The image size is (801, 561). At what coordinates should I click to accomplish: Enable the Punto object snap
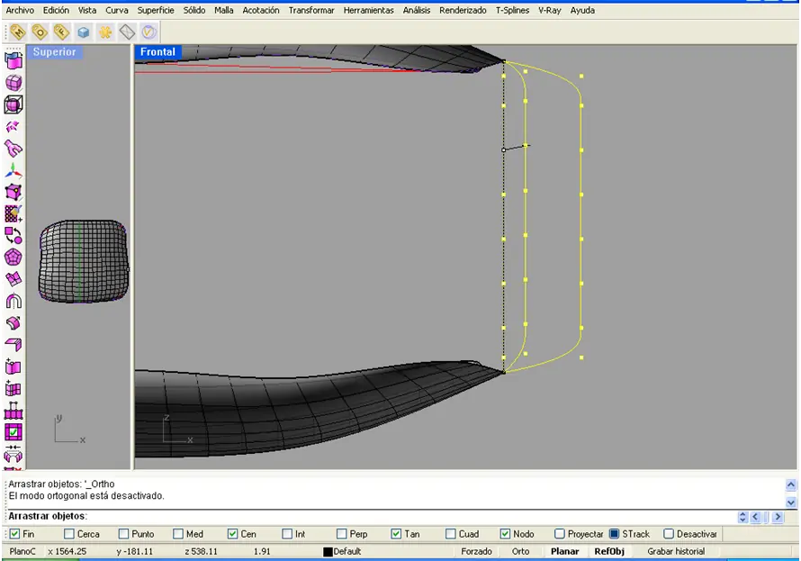click(123, 534)
